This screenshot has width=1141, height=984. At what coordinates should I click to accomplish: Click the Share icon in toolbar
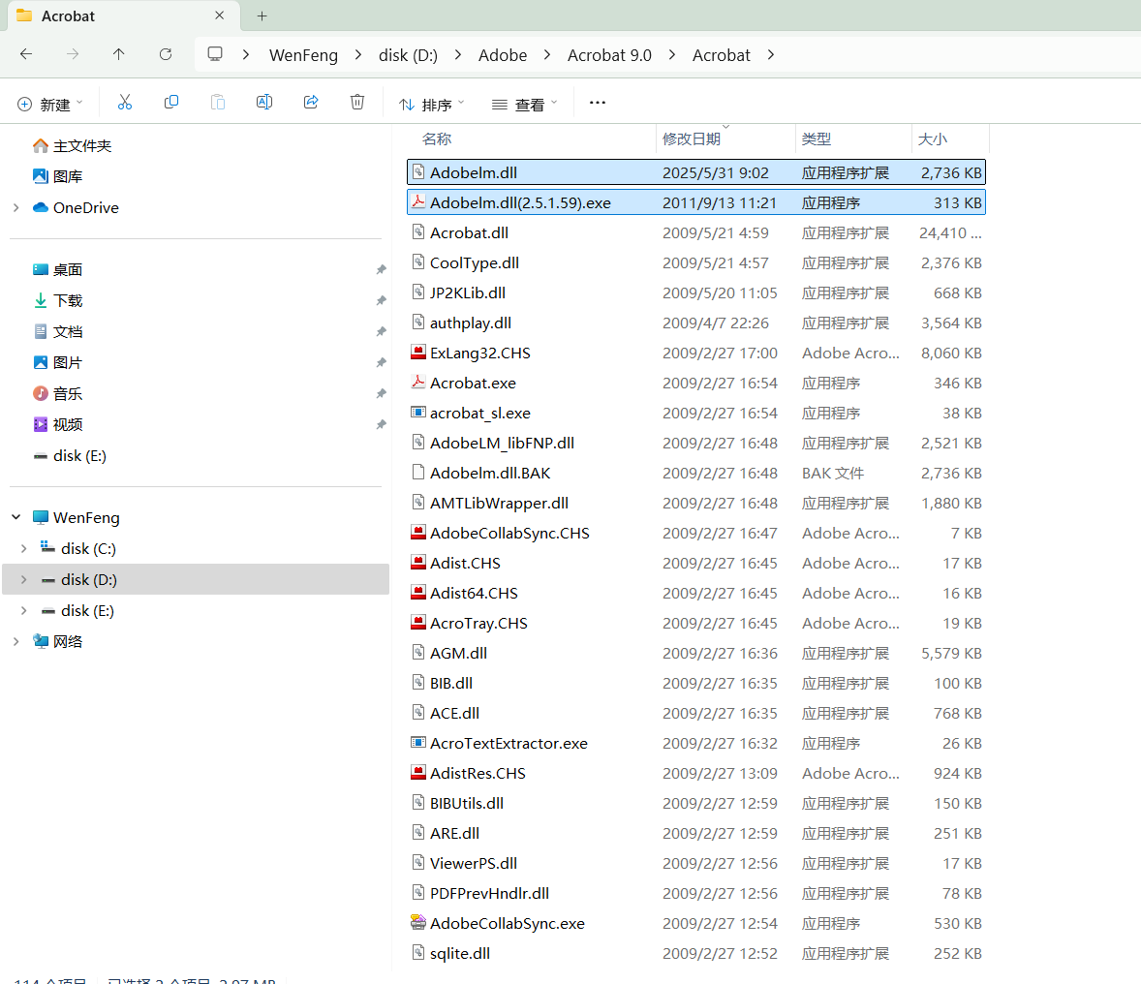311,103
